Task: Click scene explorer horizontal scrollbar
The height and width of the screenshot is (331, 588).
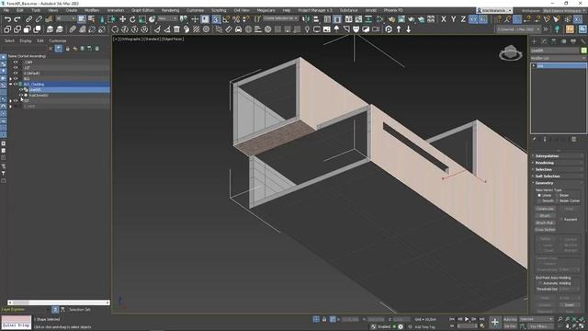Action: (x=59, y=302)
